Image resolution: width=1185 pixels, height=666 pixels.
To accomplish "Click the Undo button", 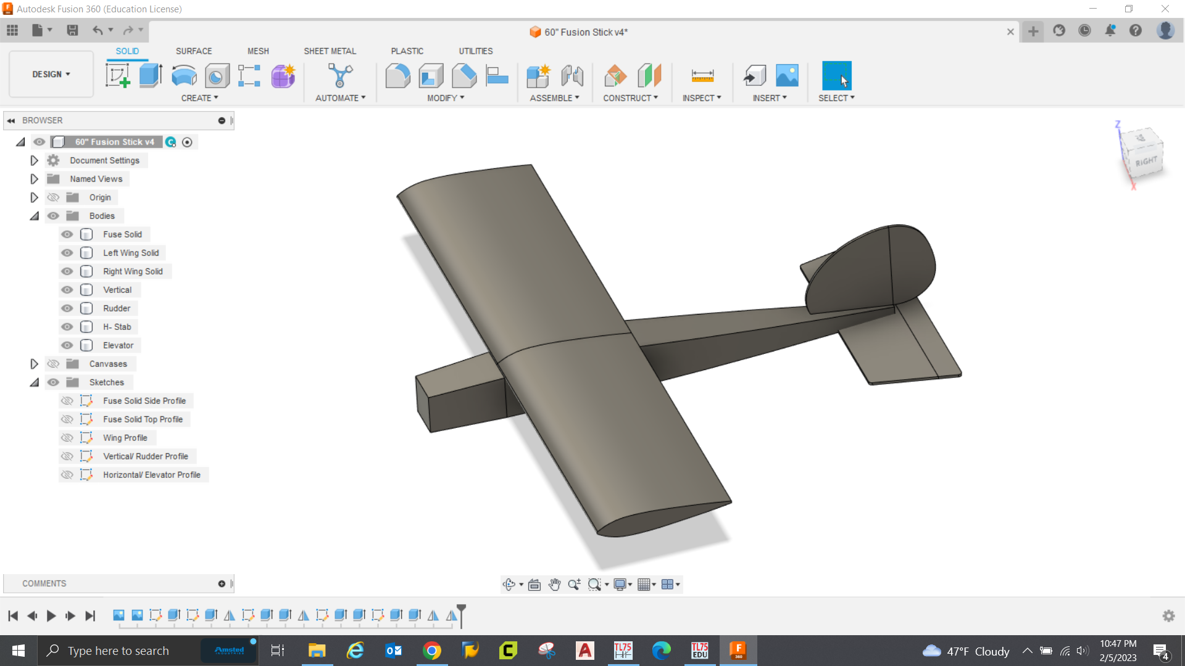I will pyautogui.click(x=98, y=30).
